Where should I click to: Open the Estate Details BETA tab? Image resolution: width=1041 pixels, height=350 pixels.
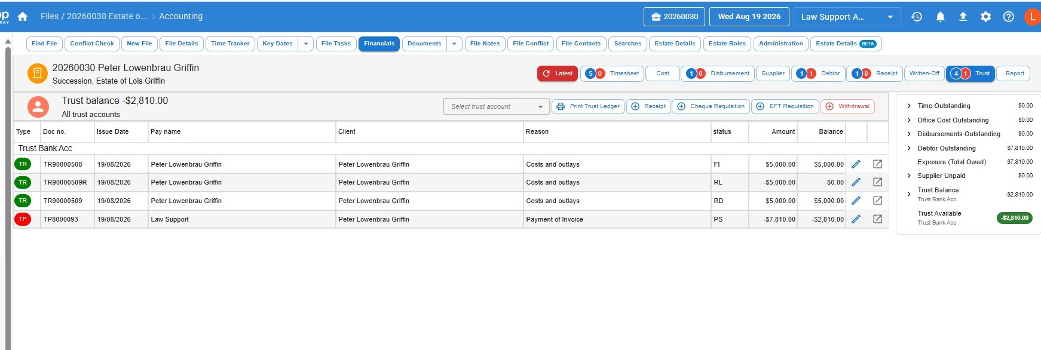click(846, 44)
